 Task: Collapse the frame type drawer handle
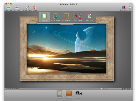(67, 24)
